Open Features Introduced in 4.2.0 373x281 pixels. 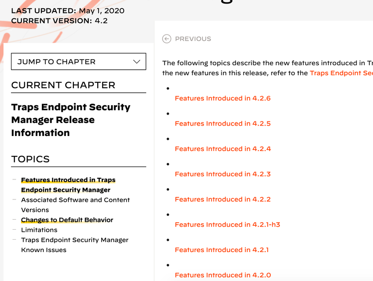coord(222,275)
